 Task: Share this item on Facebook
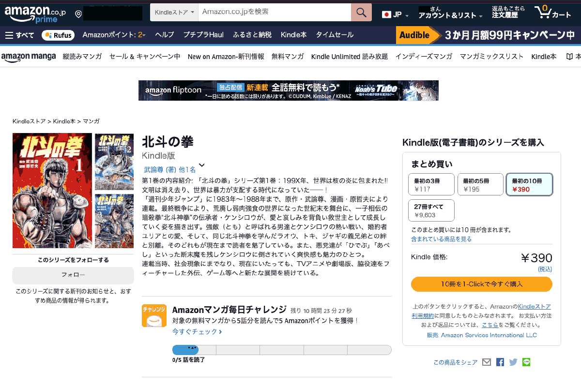tap(500, 362)
